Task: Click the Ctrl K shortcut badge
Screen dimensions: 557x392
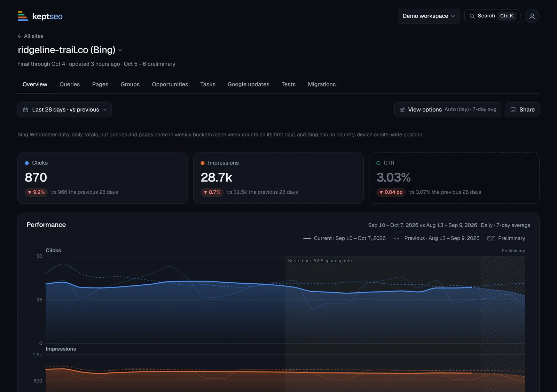Action: 507,16
